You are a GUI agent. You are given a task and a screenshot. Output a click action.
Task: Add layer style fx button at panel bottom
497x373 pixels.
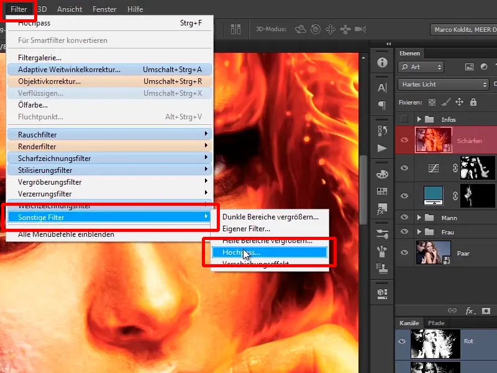[x=470, y=311]
